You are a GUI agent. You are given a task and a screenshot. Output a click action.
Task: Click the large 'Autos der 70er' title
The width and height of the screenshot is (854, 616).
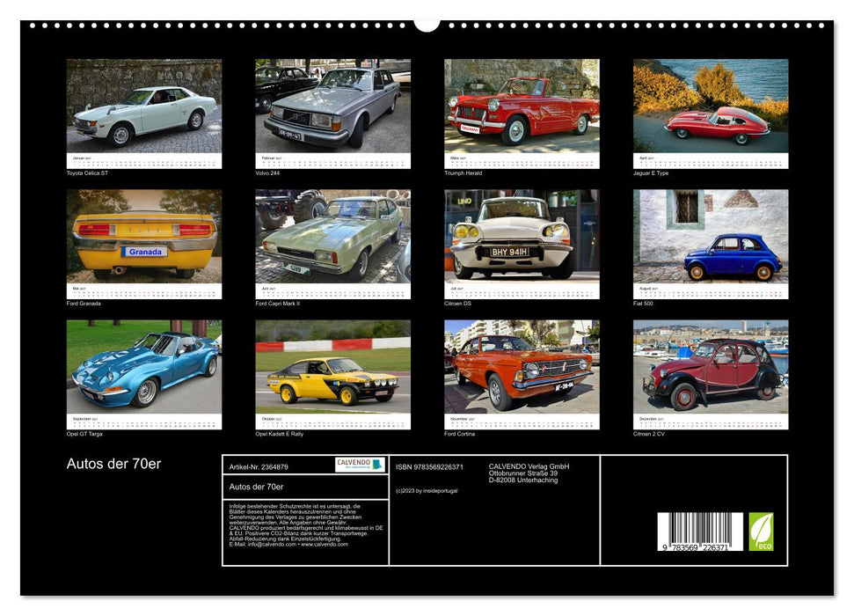(113, 464)
